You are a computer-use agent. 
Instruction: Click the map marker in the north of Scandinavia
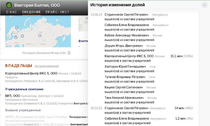[17, 28]
